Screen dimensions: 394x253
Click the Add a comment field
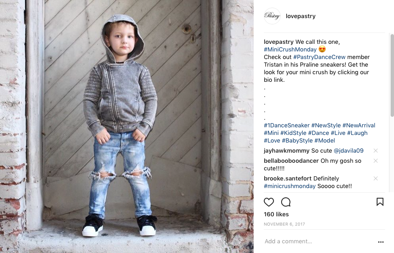tap(319, 242)
